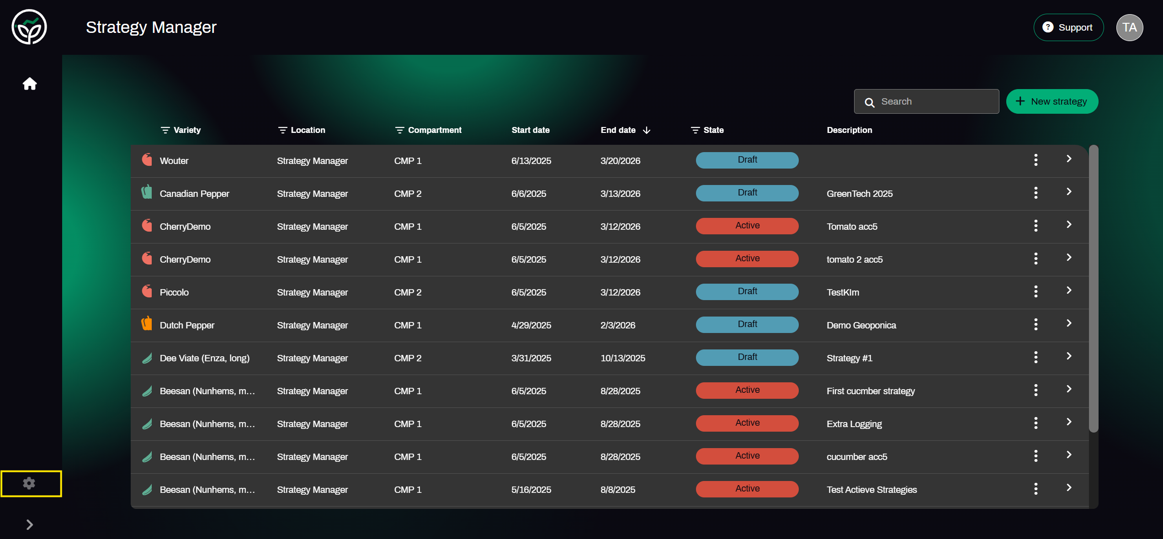Open three-dot menu for Wouter row
The width and height of the screenshot is (1163, 539).
click(1036, 160)
